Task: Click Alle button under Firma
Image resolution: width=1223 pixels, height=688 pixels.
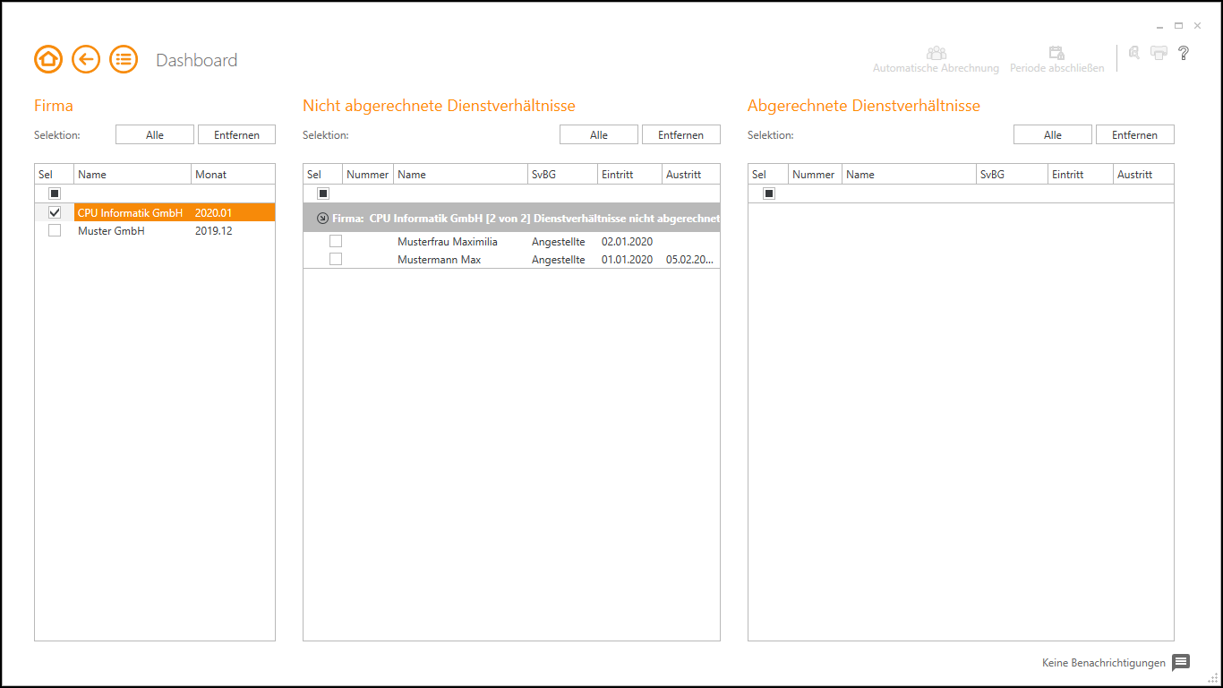Action: click(x=155, y=134)
